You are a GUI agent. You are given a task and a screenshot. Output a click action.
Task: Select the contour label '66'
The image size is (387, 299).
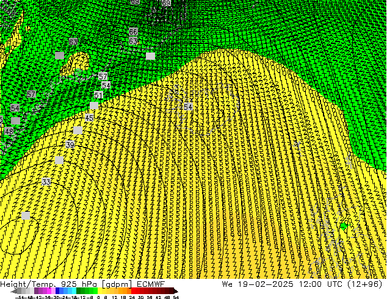133,32
